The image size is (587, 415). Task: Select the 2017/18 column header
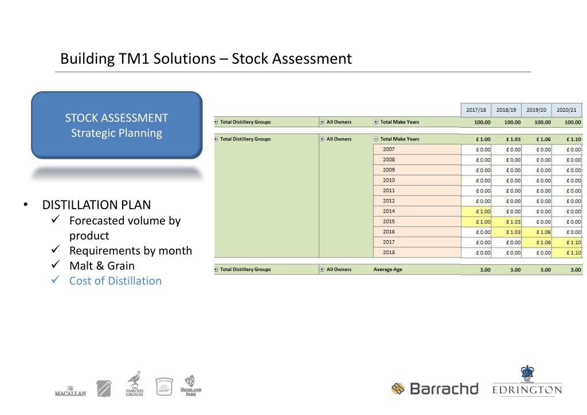[476, 110]
